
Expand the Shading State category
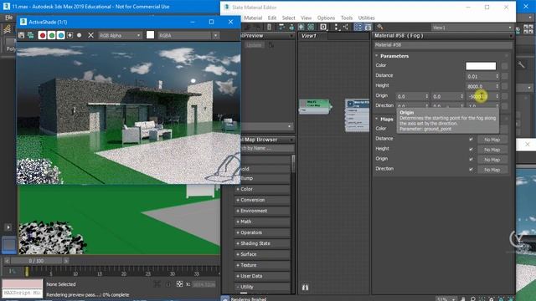click(x=262, y=243)
